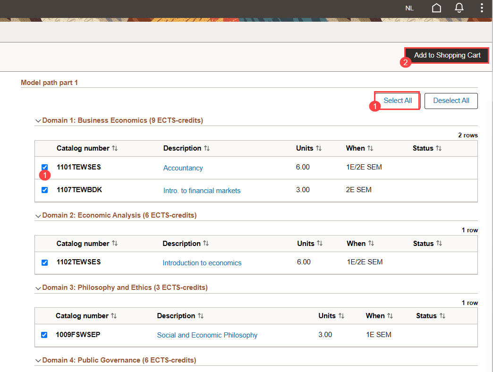Open the Home icon in header

click(436, 8)
